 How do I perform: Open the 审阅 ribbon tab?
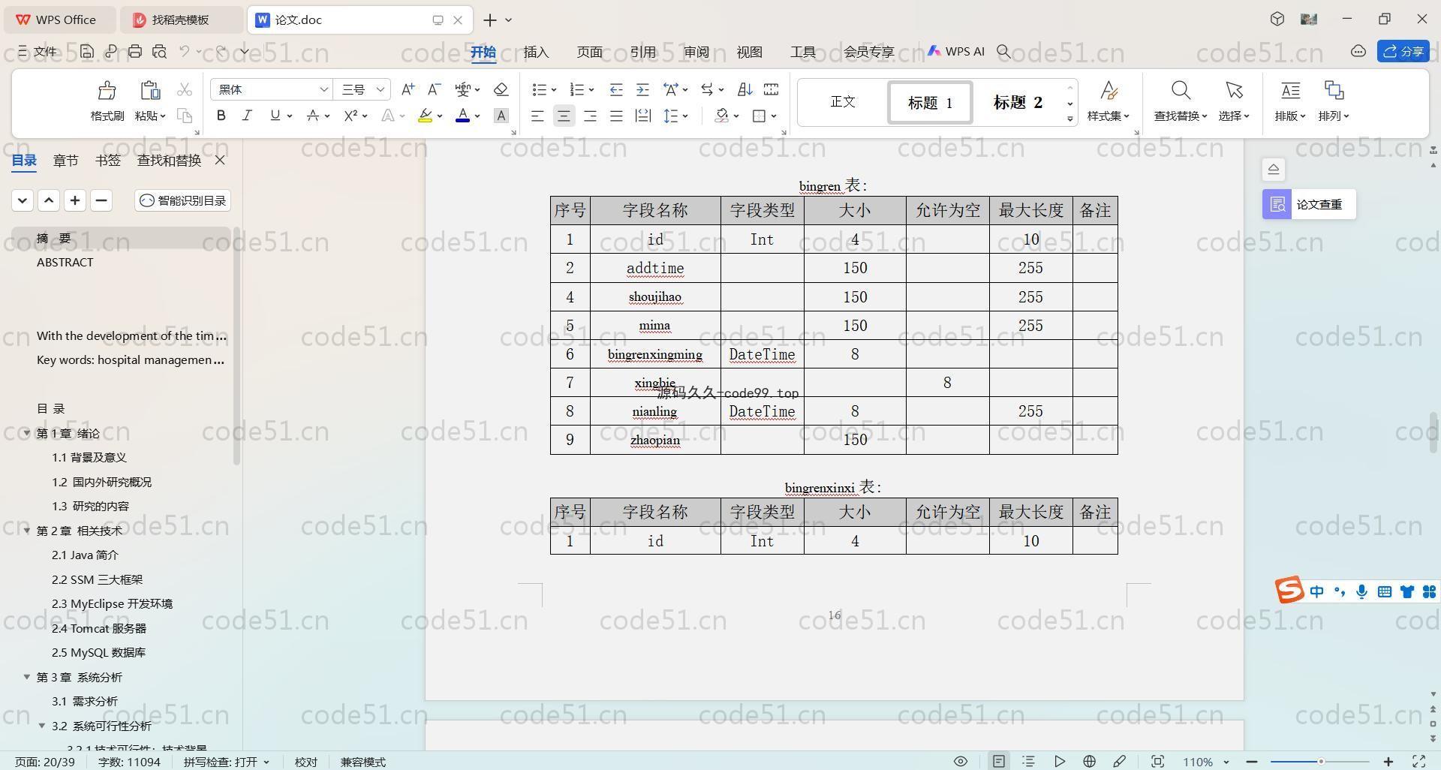coord(696,52)
